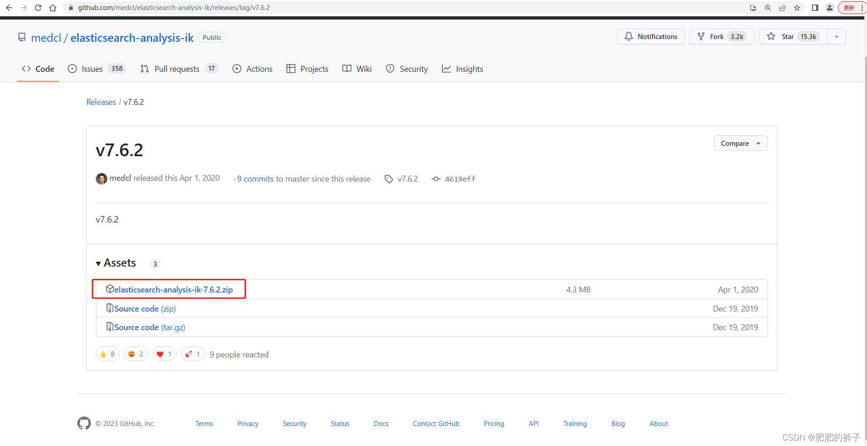Open the About footer link
Image resolution: width=867 pixels, height=446 pixels.
[x=659, y=424]
